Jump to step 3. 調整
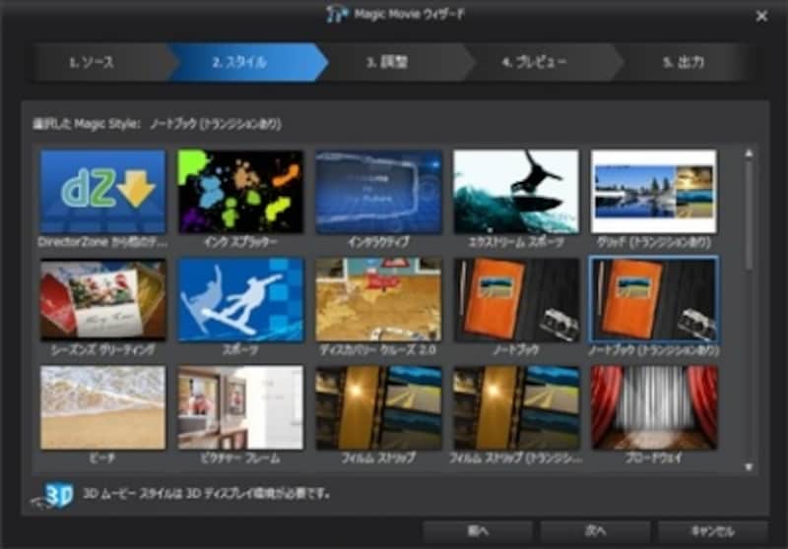Screen dimensions: 788x549 393,62
